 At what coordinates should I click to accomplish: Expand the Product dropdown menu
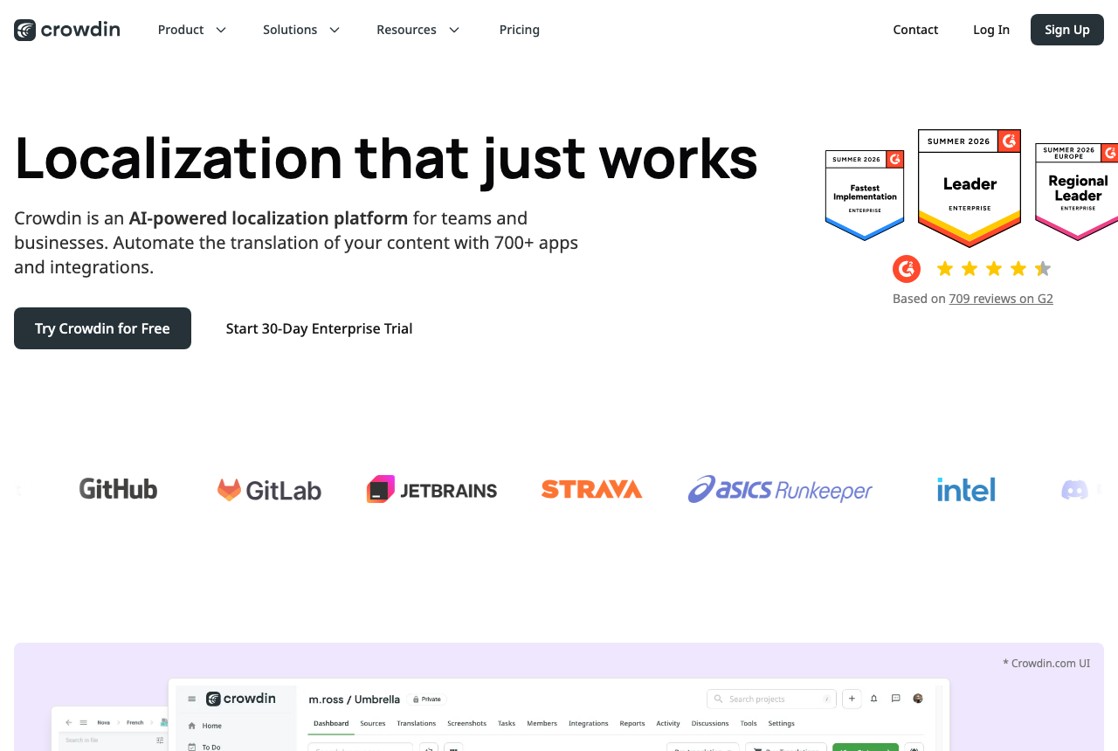click(x=192, y=30)
